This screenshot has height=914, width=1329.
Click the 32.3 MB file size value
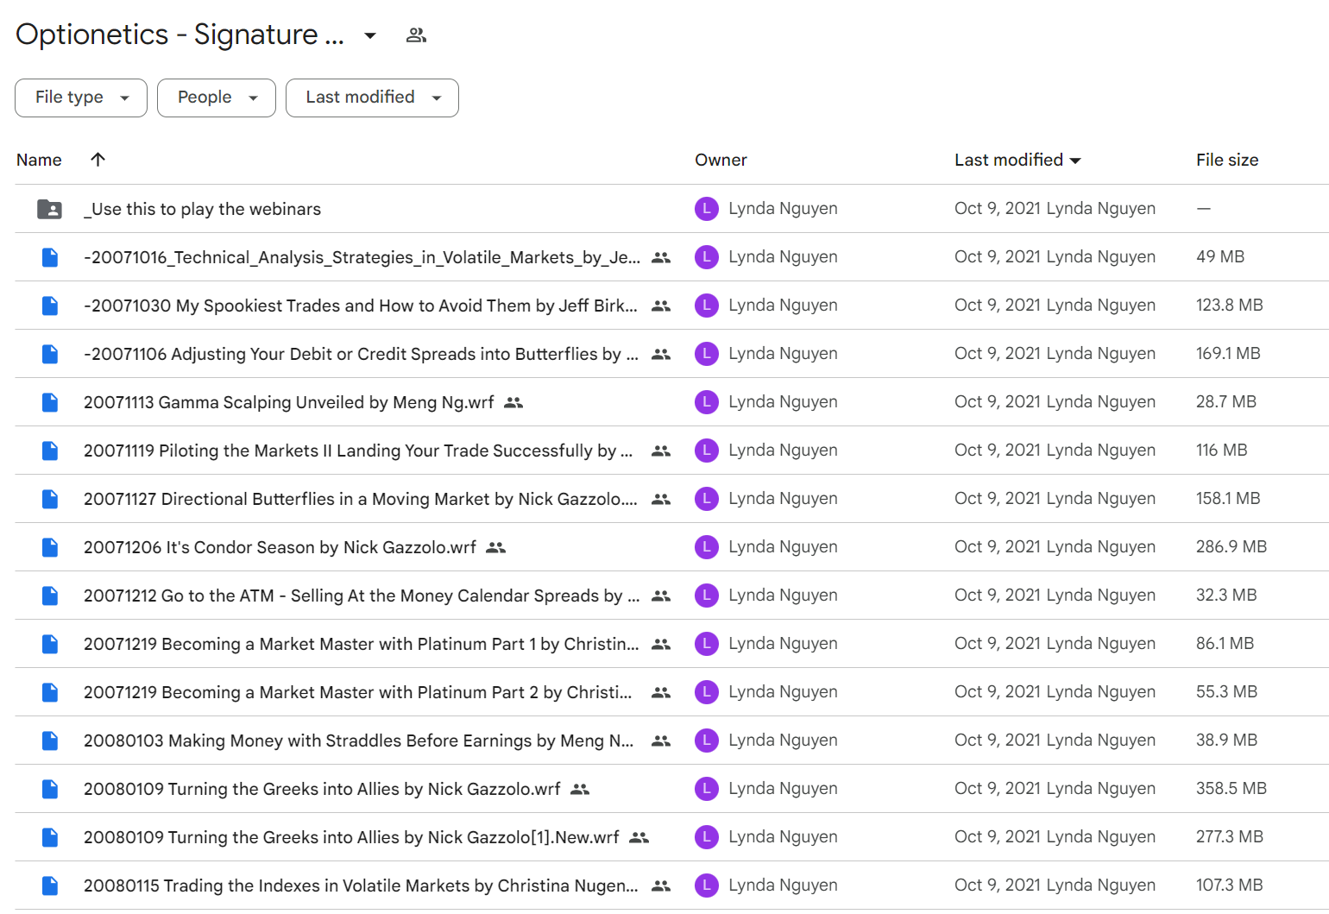point(1226,596)
